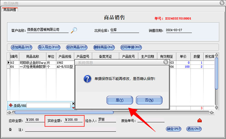This screenshot has width=226, height=139.
Task: Click 打印单据(F8) button
Action: click(x=131, y=47)
